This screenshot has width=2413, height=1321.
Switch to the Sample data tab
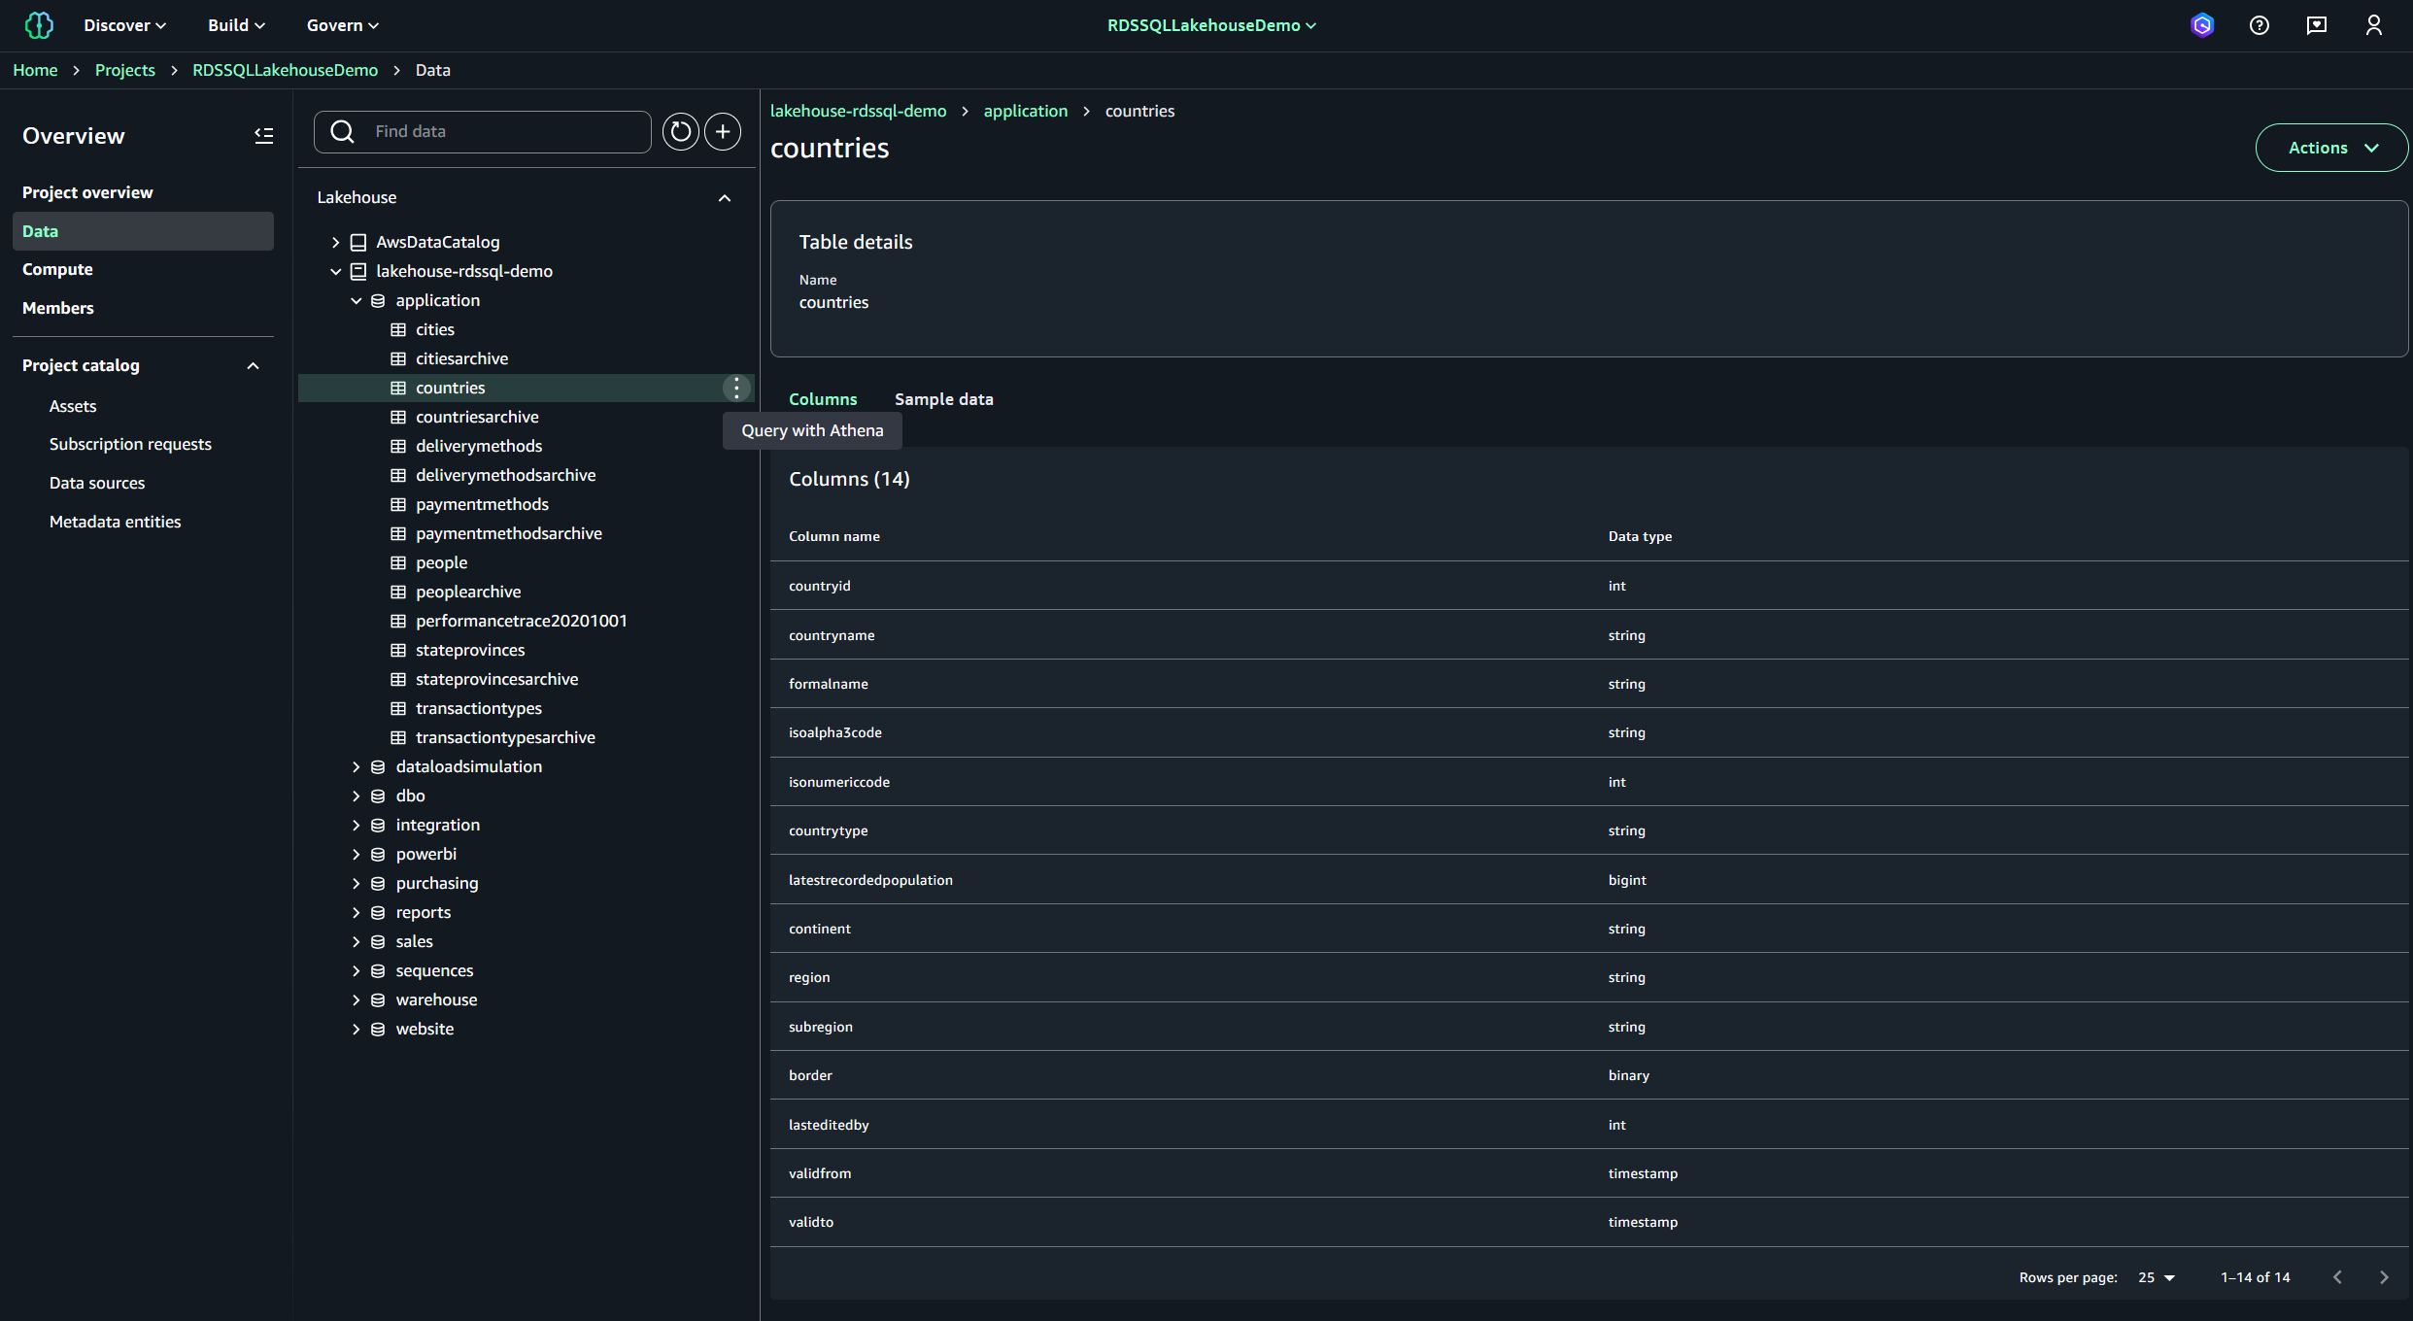pos(943,399)
